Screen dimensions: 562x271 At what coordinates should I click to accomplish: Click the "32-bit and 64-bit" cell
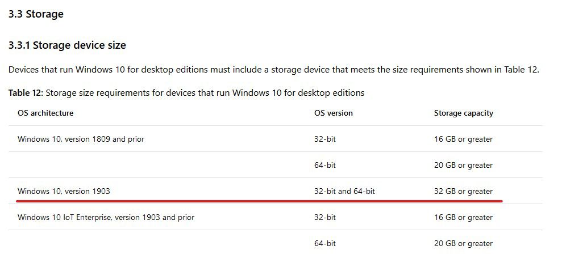344,191
